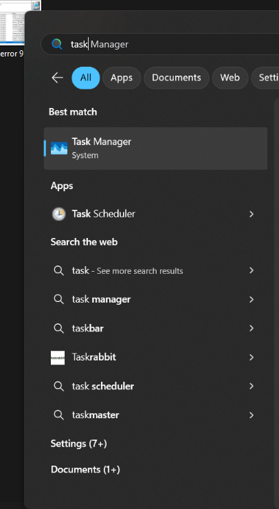279x509 pixels.
Task: Select the 'task manager' web suggestion text
Action: click(101, 299)
